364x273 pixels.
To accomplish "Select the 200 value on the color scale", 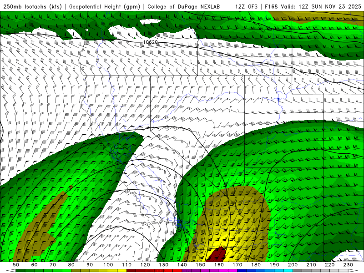I will click(293, 265).
